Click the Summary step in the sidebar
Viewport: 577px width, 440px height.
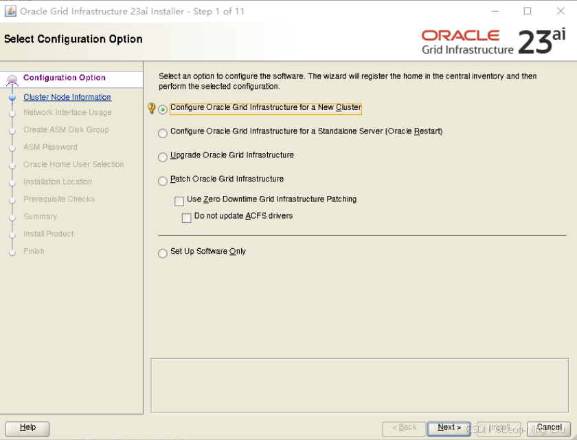(40, 217)
